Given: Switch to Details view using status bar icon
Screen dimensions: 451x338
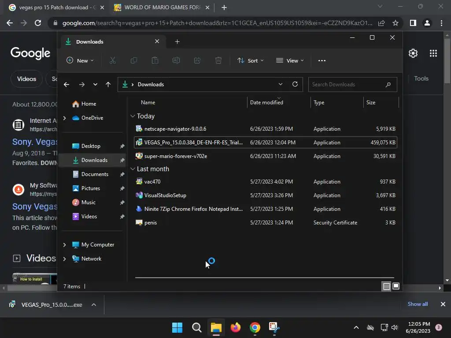Looking at the screenshot, I should (386, 286).
